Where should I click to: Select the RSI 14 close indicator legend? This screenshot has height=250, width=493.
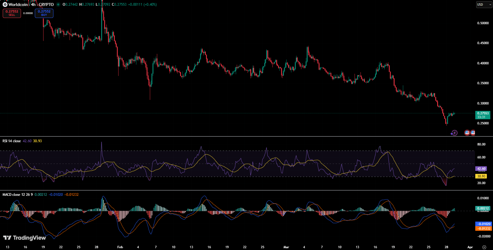(12, 141)
